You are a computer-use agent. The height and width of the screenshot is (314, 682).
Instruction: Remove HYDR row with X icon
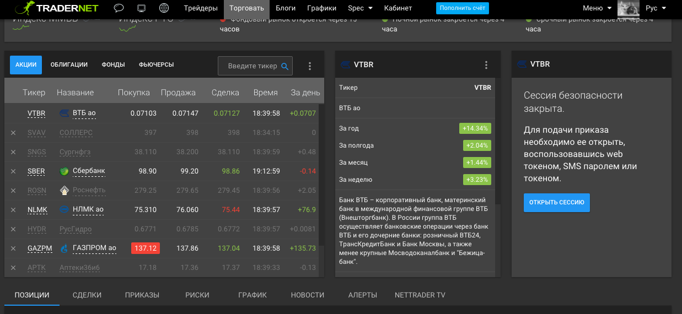click(x=13, y=229)
